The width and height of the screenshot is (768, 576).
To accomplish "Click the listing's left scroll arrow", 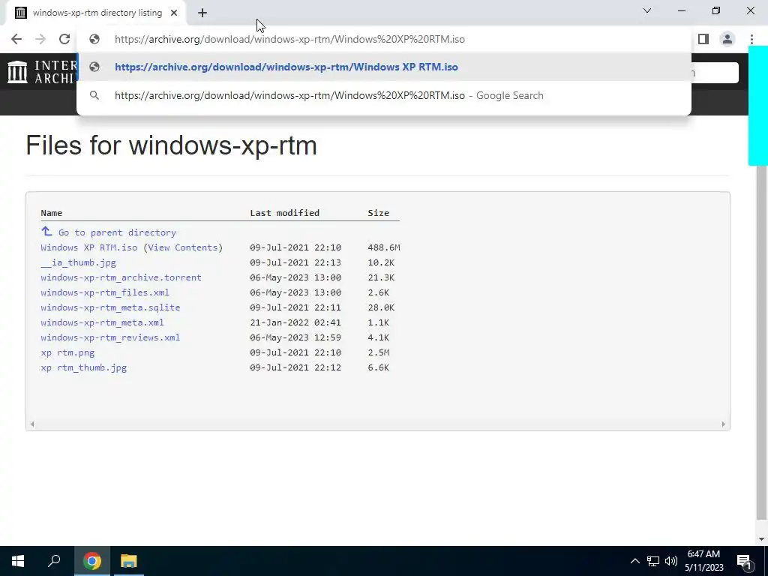I will (x=32, y=424).
